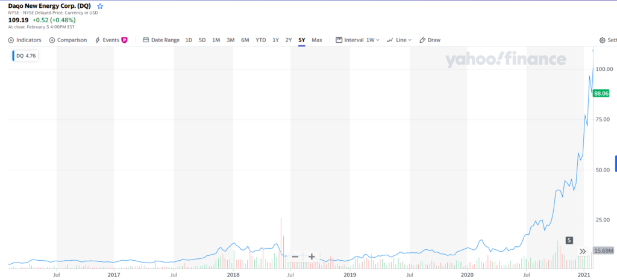Click the pencil icon next to Draw

pos(422,40)
